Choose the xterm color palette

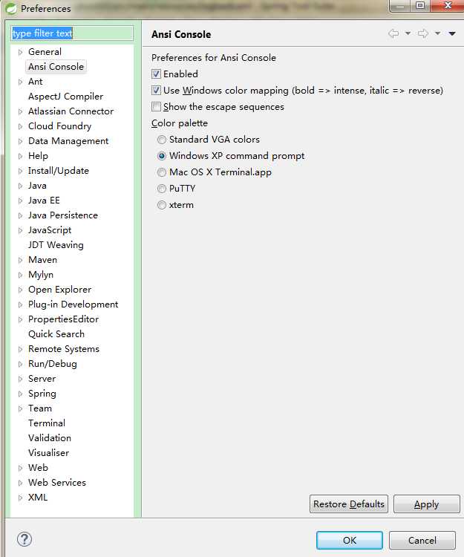[162, 205]
